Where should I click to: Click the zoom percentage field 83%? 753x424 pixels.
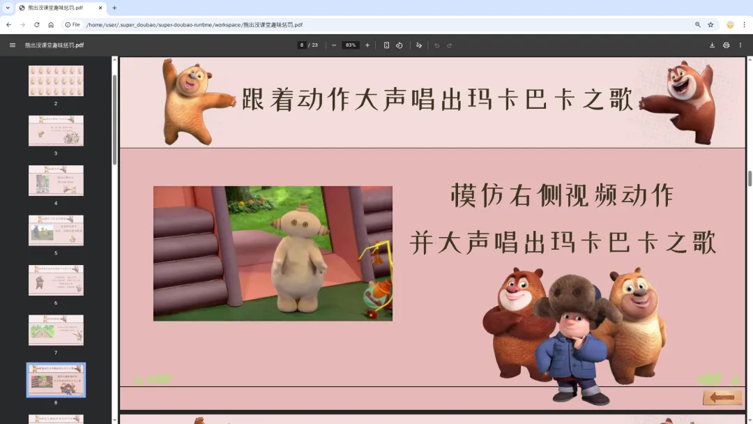click(x=351, y=45)
